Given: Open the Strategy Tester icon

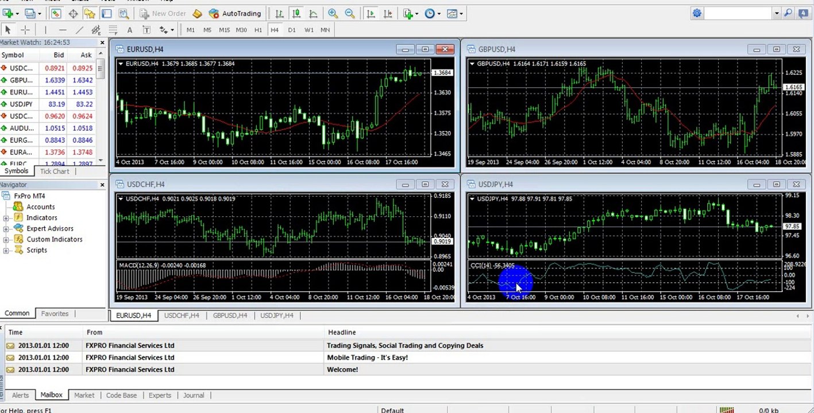Looking at the screenshot, I should click(x=124, y=13).
